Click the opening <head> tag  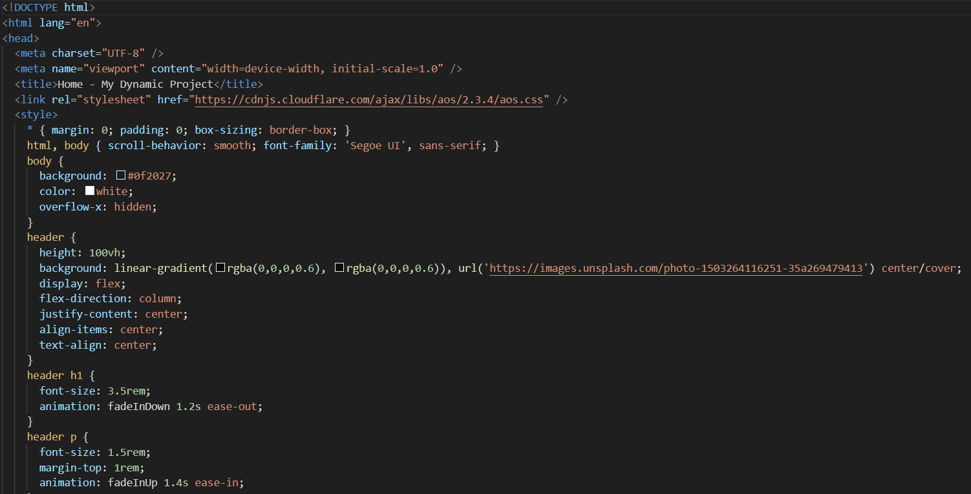[x=21, y=38]
